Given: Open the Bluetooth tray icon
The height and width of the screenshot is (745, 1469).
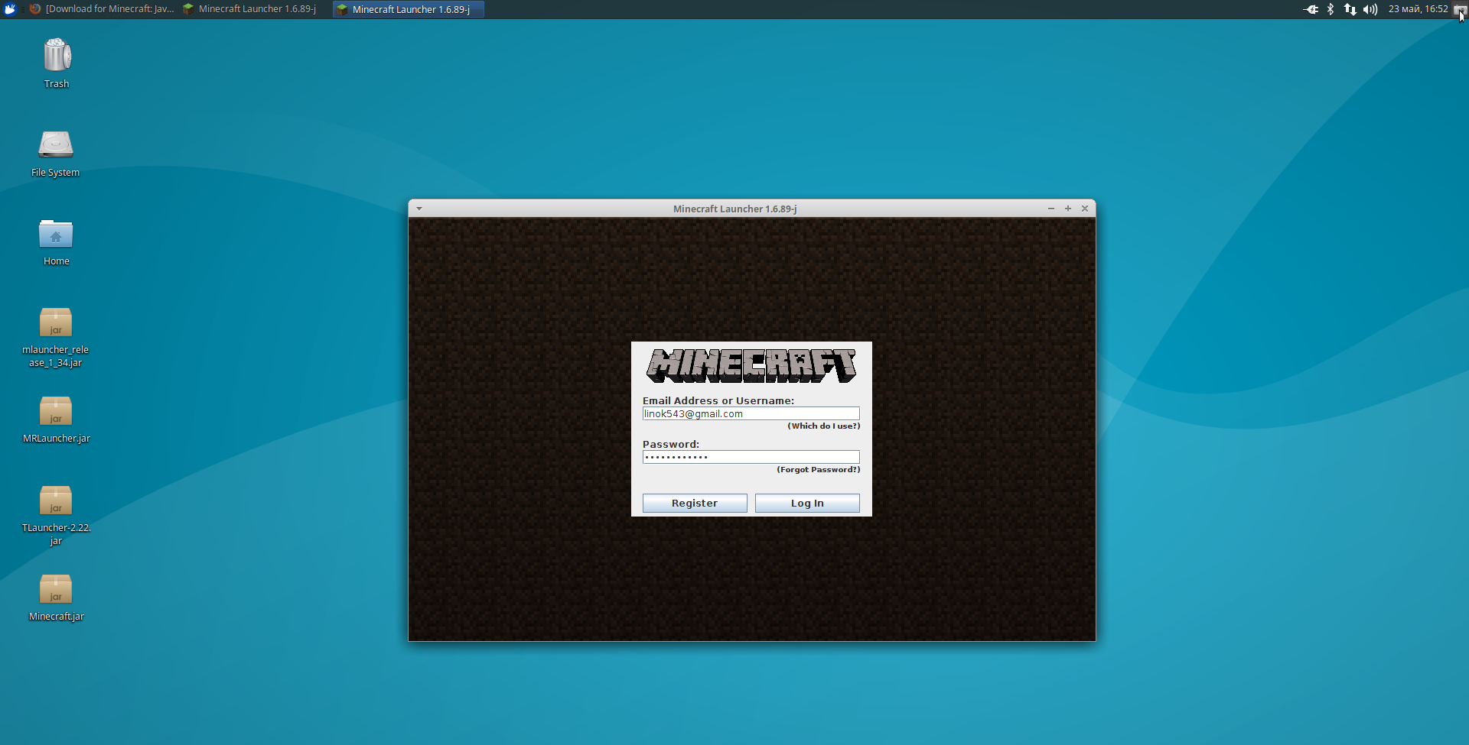Looking at the screenshot, I should click(x=1331, y=9).
